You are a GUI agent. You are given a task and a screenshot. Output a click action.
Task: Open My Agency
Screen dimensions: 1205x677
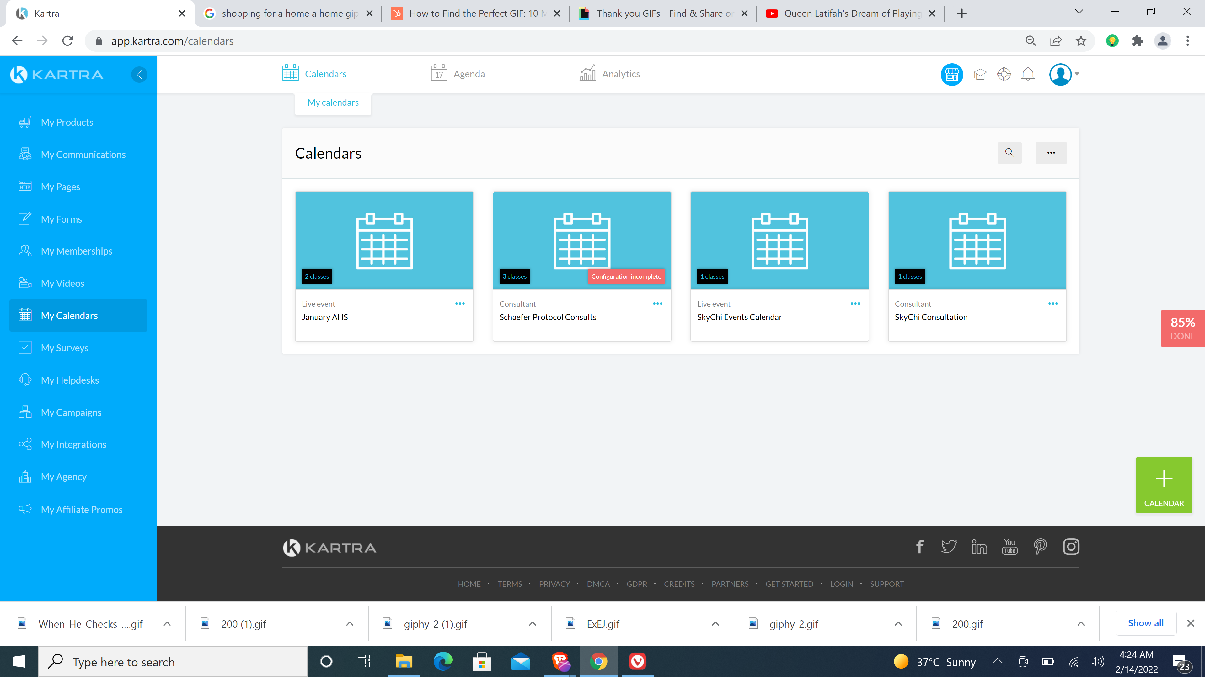tap(64, 476)
